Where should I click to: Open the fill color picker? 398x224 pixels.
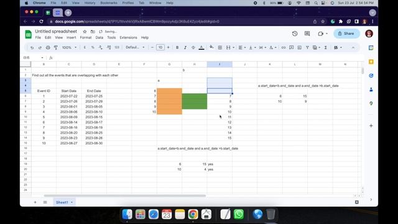coord(211,47)
